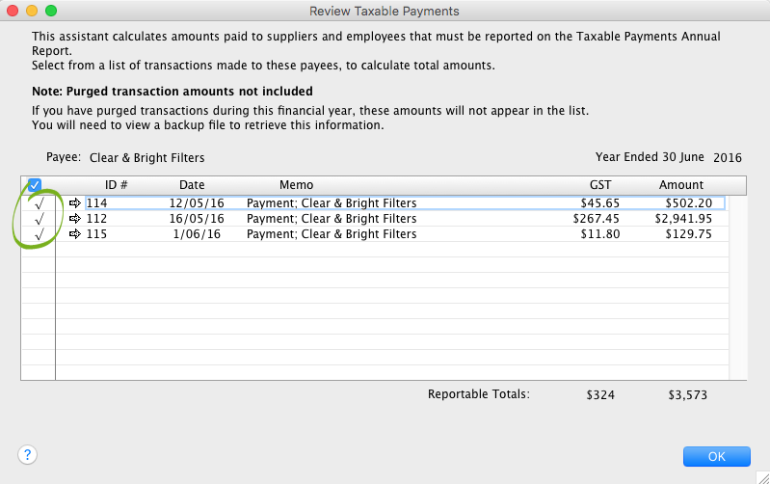The height and width of the screenshot is (484, 770).
Task: Untick the checkmark for payment 112
Action: point(38,220)
